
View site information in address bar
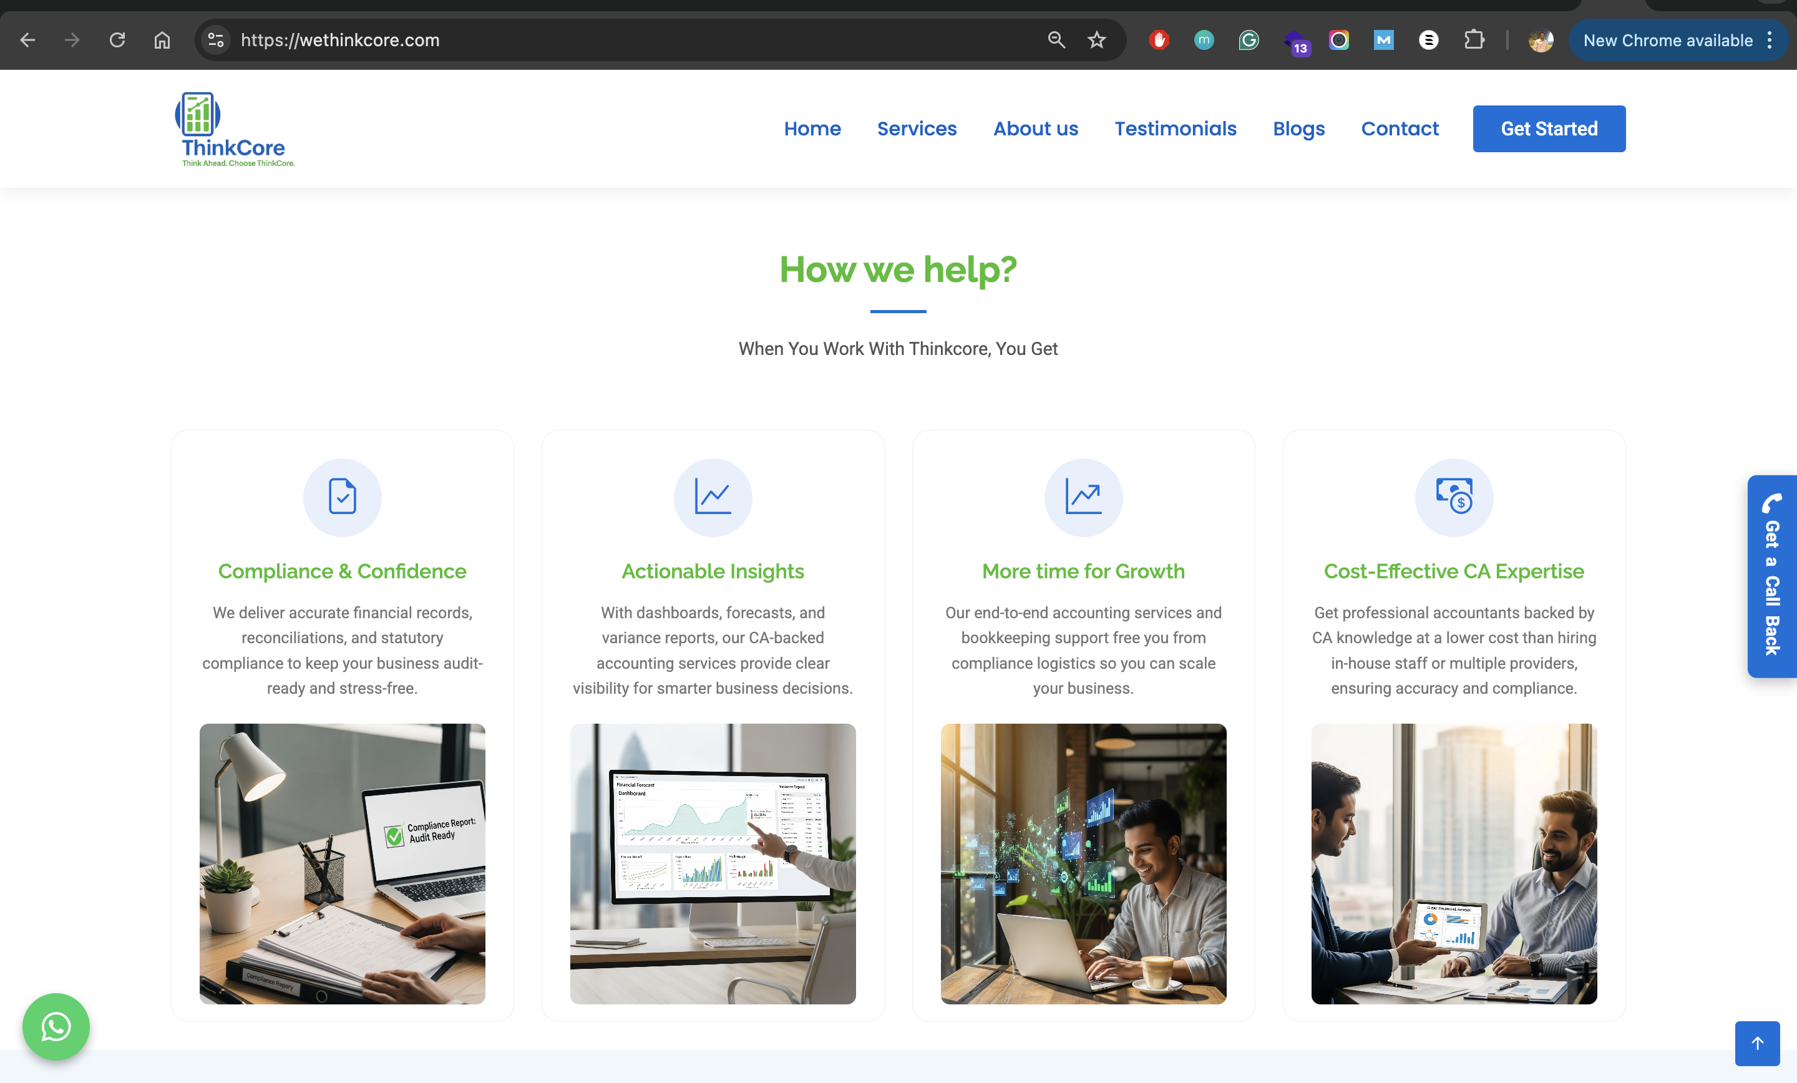(x=216, y=40)
